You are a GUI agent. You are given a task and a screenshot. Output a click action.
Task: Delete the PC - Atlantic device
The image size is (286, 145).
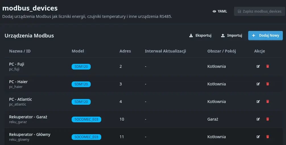(x=268, y=102)
